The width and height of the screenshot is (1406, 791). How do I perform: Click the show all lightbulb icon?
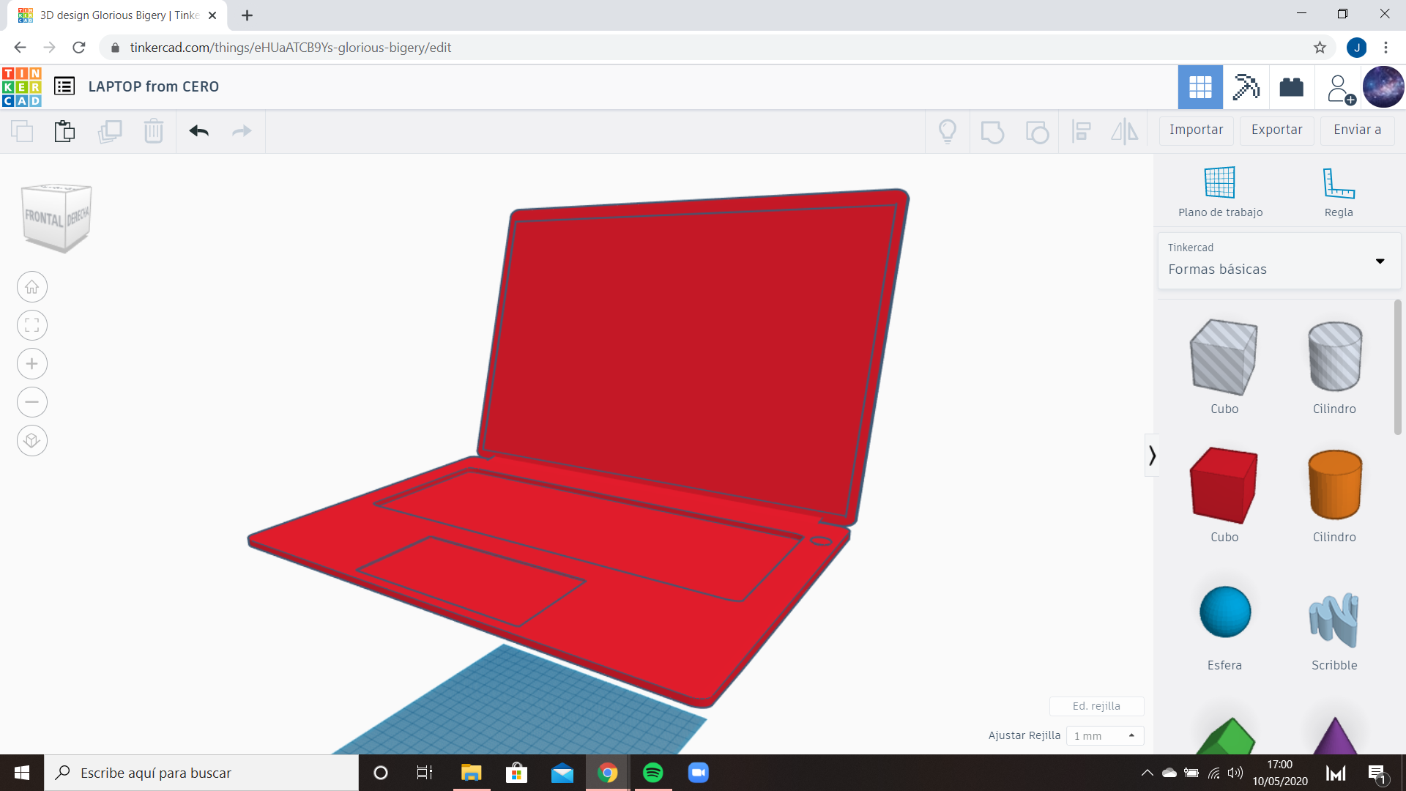[948, 131]
